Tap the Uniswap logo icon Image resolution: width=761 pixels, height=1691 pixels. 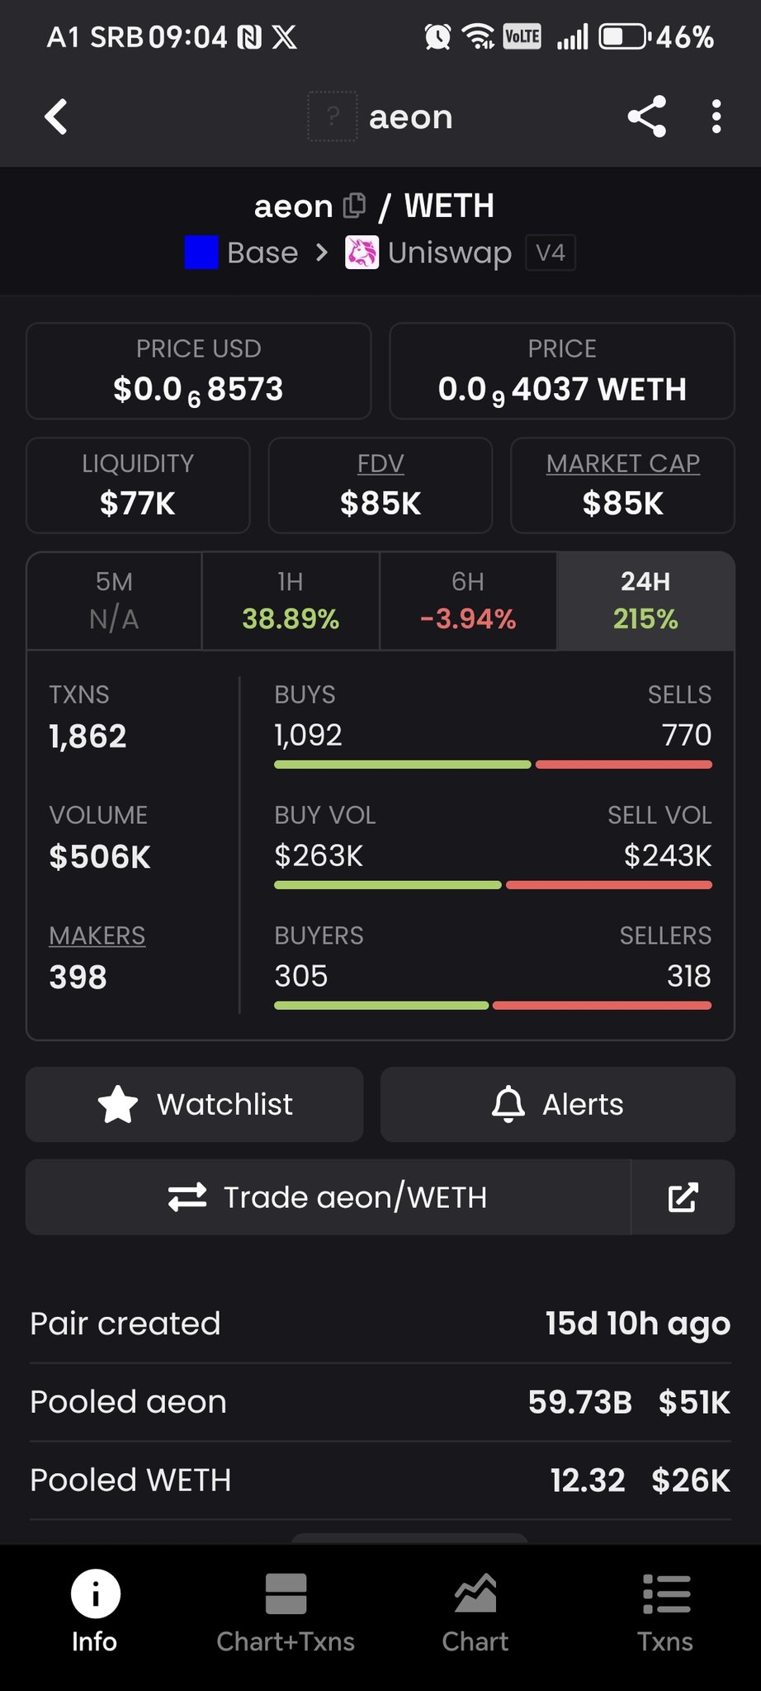point(362,253)
